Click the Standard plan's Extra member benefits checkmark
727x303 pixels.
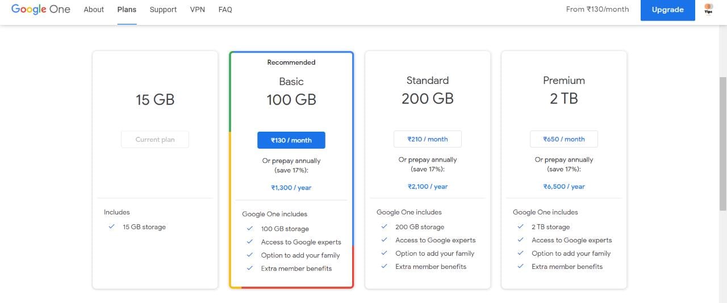[x=384, y=266]
